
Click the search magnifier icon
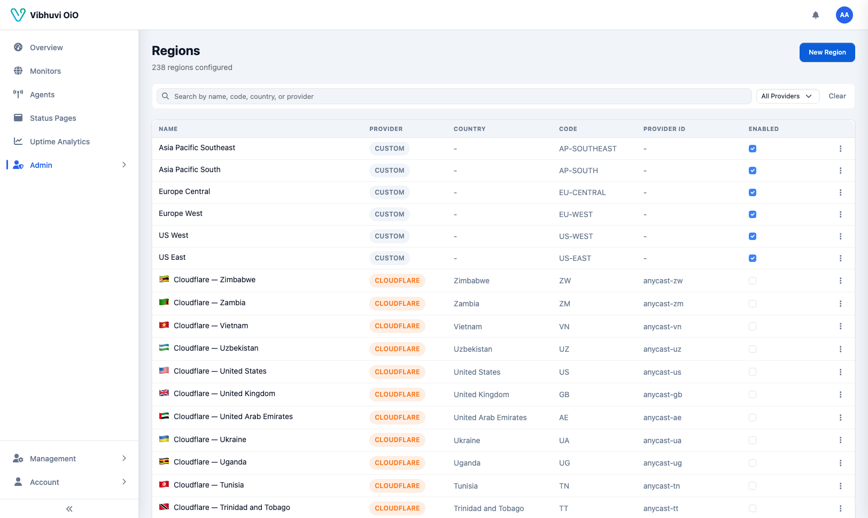[x=166, y=96]
